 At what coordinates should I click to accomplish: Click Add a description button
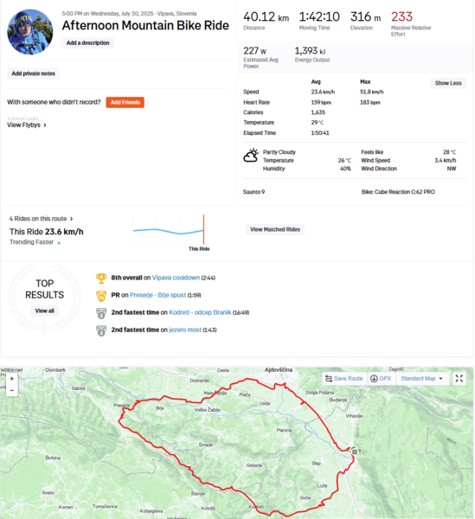(x=87, y=43)
